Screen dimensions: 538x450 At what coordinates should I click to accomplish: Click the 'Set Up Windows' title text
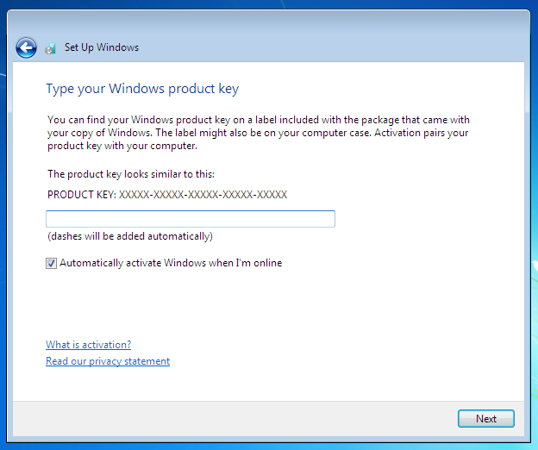(102, 47)
